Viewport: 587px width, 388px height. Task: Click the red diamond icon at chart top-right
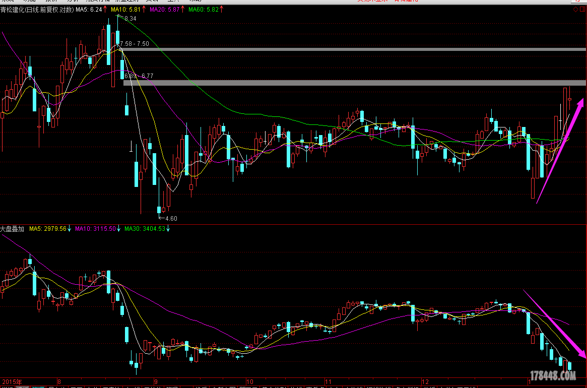(576, 10)
